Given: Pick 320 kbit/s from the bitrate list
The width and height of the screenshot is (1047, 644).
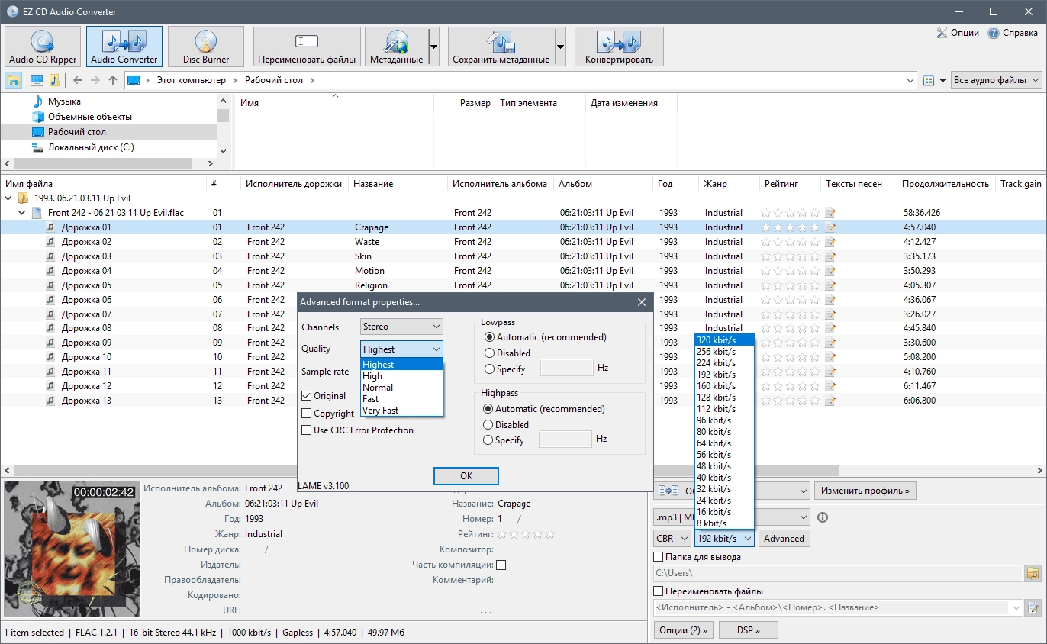Looking at the screenshot, I should [724, 340].
